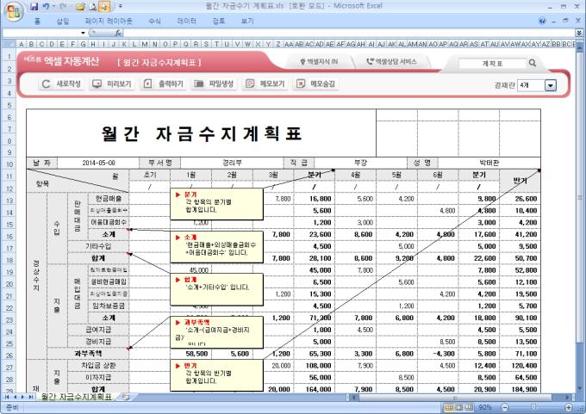Image resolution: width=586 pixels, height=414 pixels.
Task: Go to the first sheet with the navigation arrow
Action: pyautogui.click(x=7, y=397)
